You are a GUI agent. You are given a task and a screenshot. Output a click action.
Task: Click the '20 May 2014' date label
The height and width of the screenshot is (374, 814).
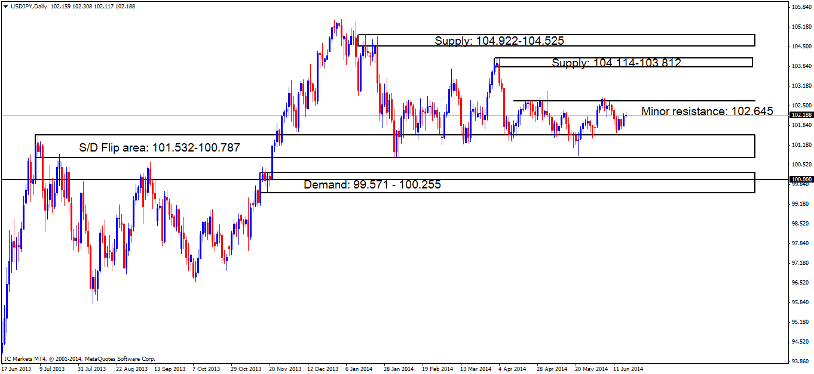click(x=590, y=369)
